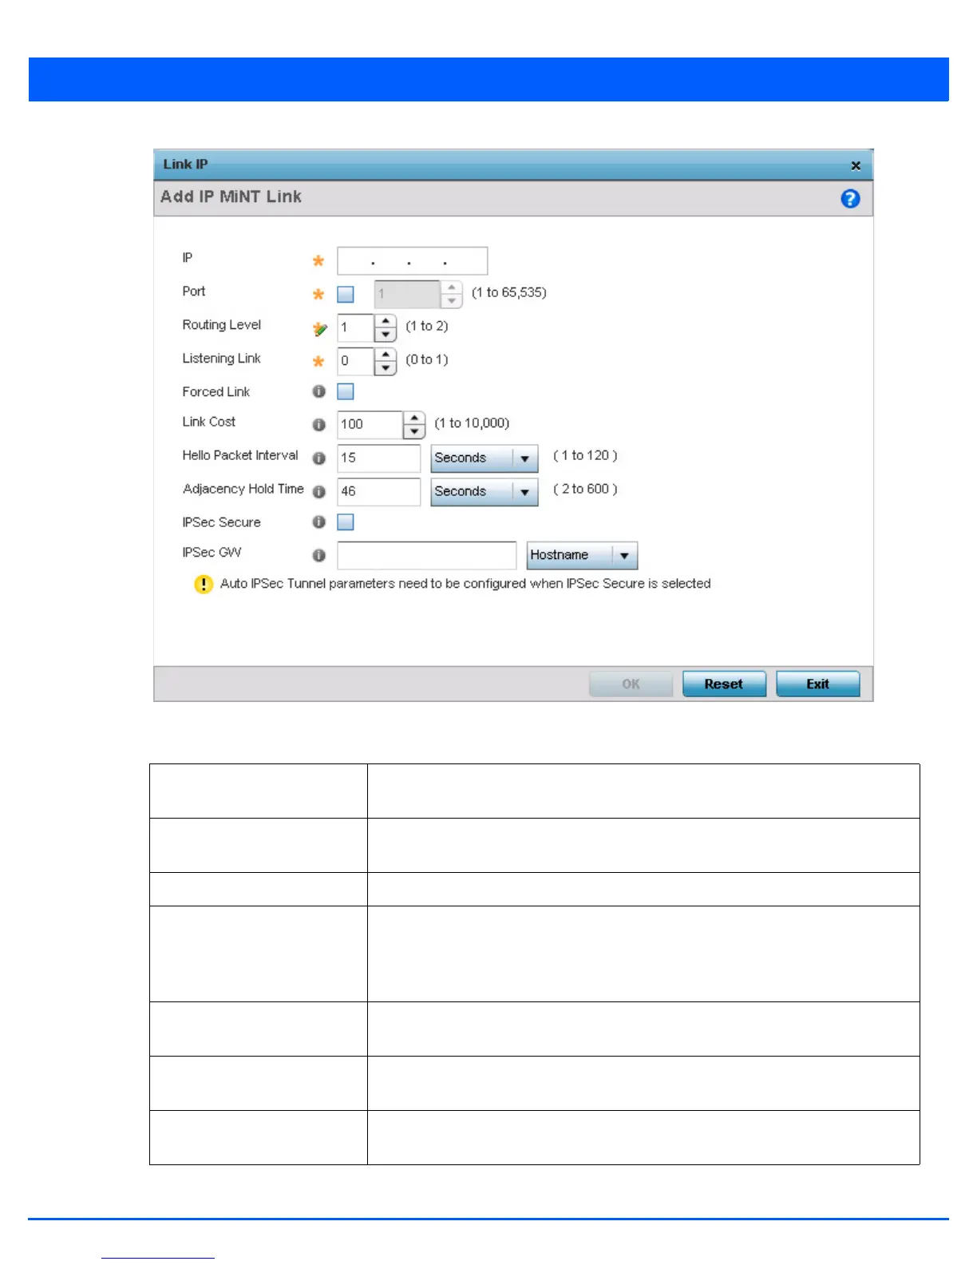The image size is (977, 1265).
Task: Click the "(1 to 10,000)" range text
Action: (472, 423)
